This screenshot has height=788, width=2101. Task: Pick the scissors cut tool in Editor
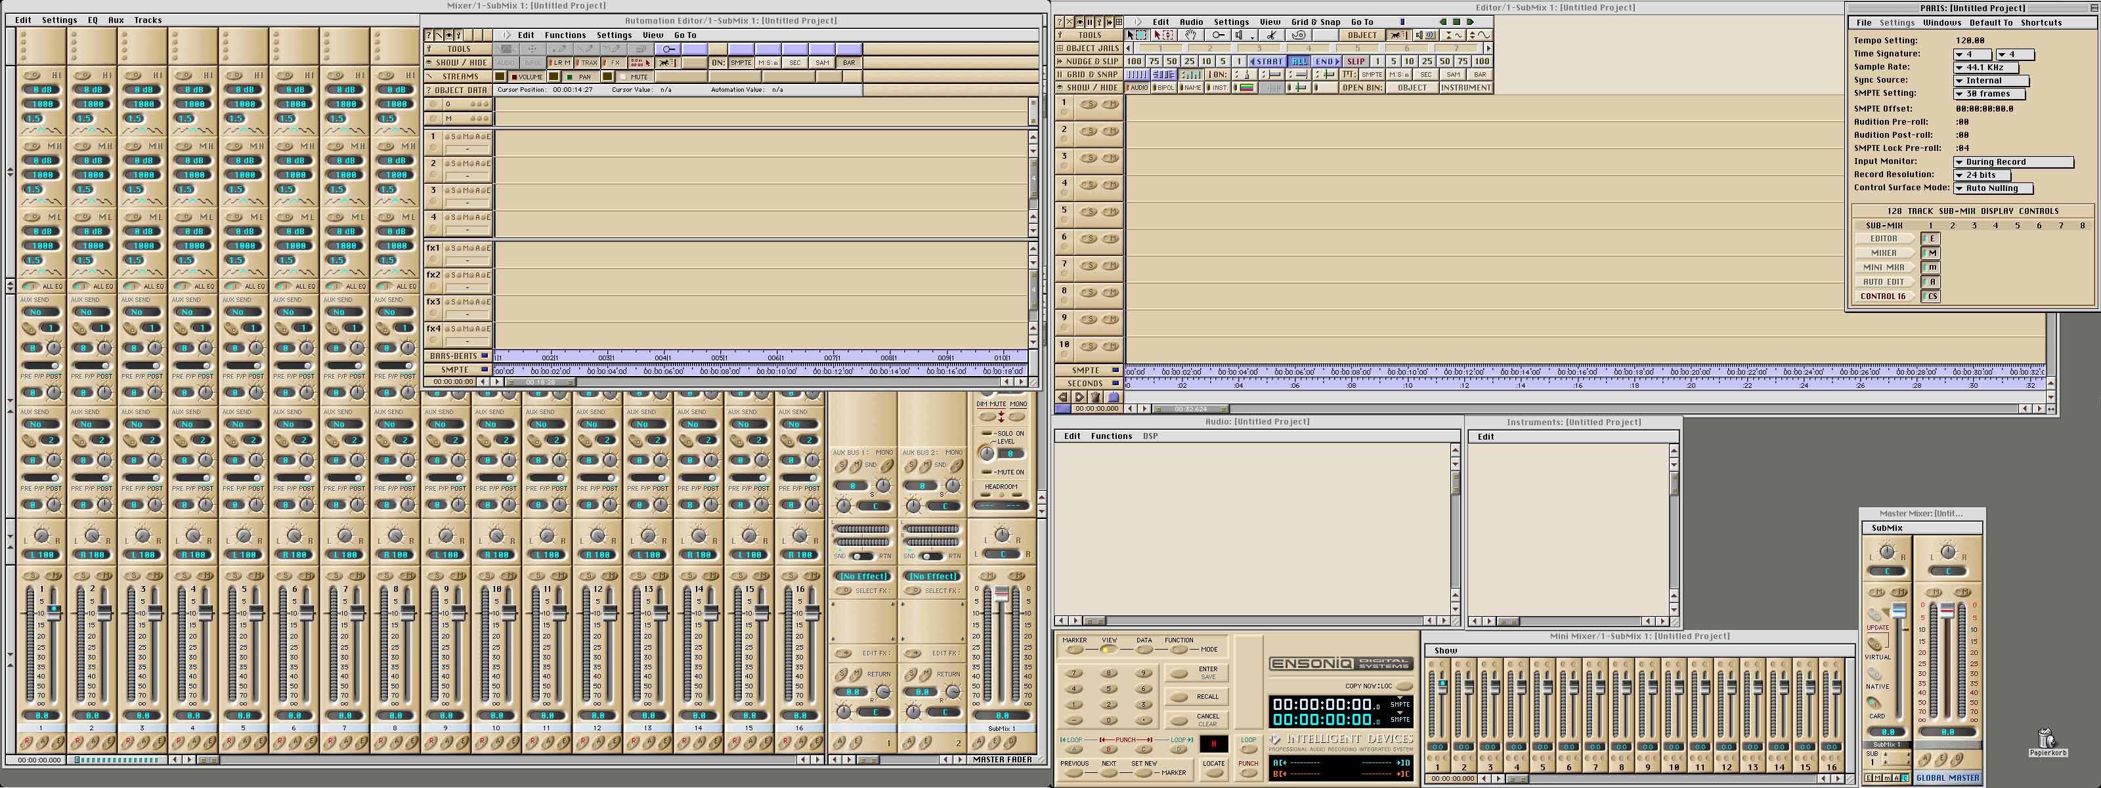coord(1272,35)
